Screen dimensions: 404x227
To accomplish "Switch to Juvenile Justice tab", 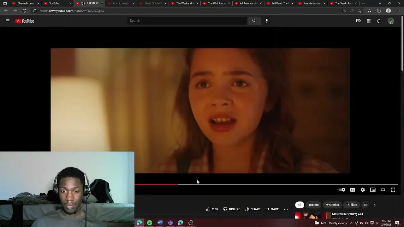I will 311,3.
